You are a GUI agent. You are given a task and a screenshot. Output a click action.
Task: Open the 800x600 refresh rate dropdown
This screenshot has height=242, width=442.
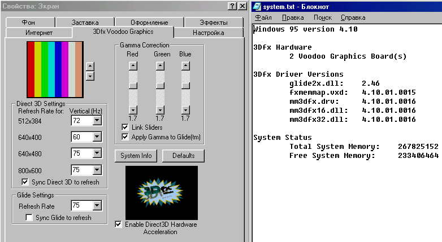tap(97, 170)
